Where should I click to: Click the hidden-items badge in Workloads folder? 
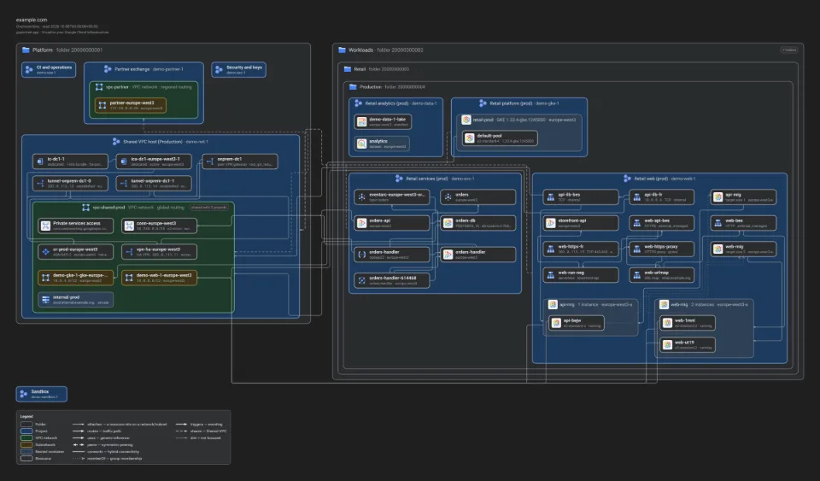[789, 50]
